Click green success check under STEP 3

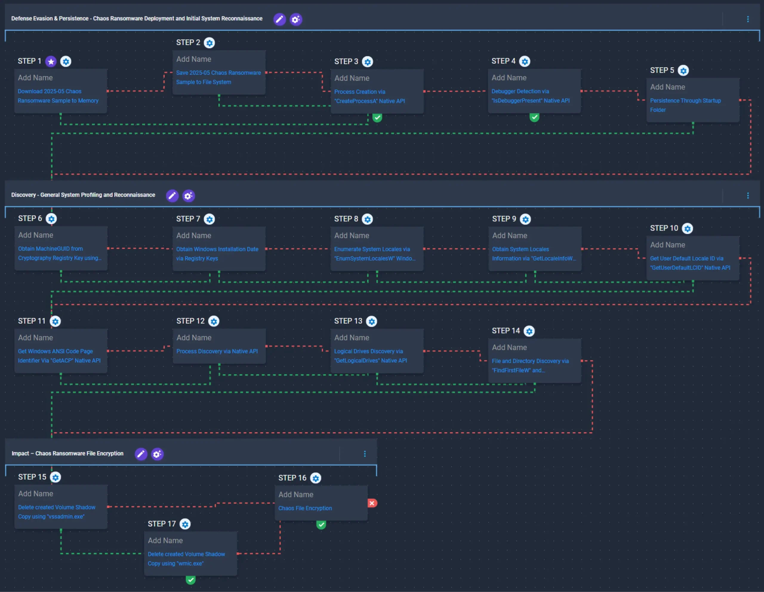(x=377, y=118)
